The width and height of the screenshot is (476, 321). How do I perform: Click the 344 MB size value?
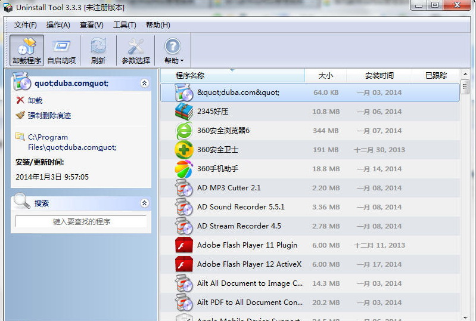pos(326,131)
